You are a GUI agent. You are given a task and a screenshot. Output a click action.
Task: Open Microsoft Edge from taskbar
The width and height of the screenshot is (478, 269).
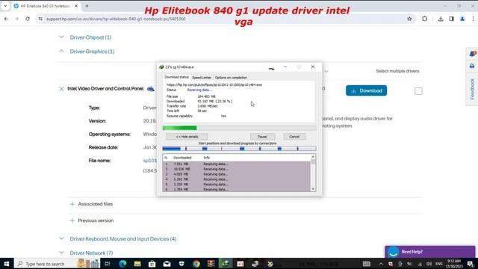point(122,264)
